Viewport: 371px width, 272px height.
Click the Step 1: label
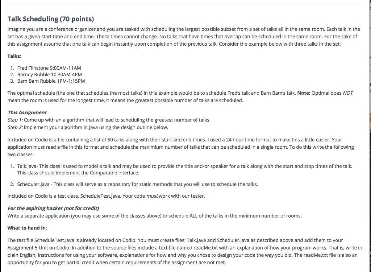[16, 120]
